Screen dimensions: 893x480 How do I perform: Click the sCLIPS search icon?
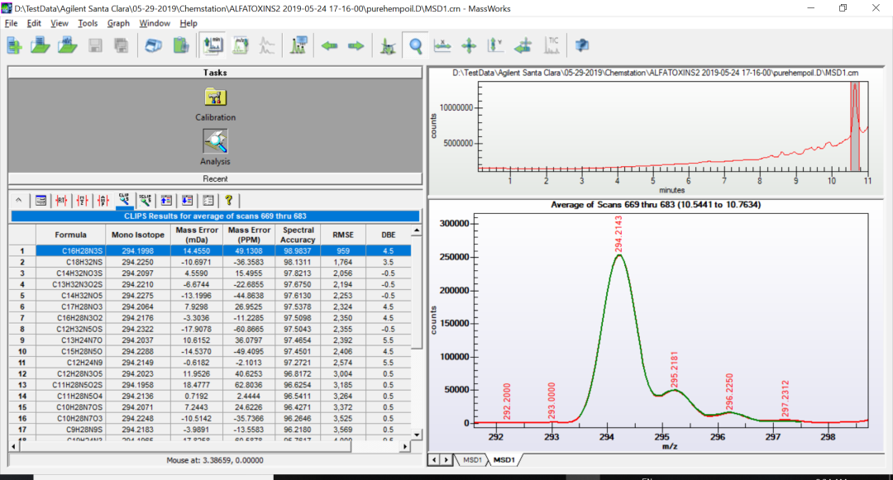[x=145, y=200]
